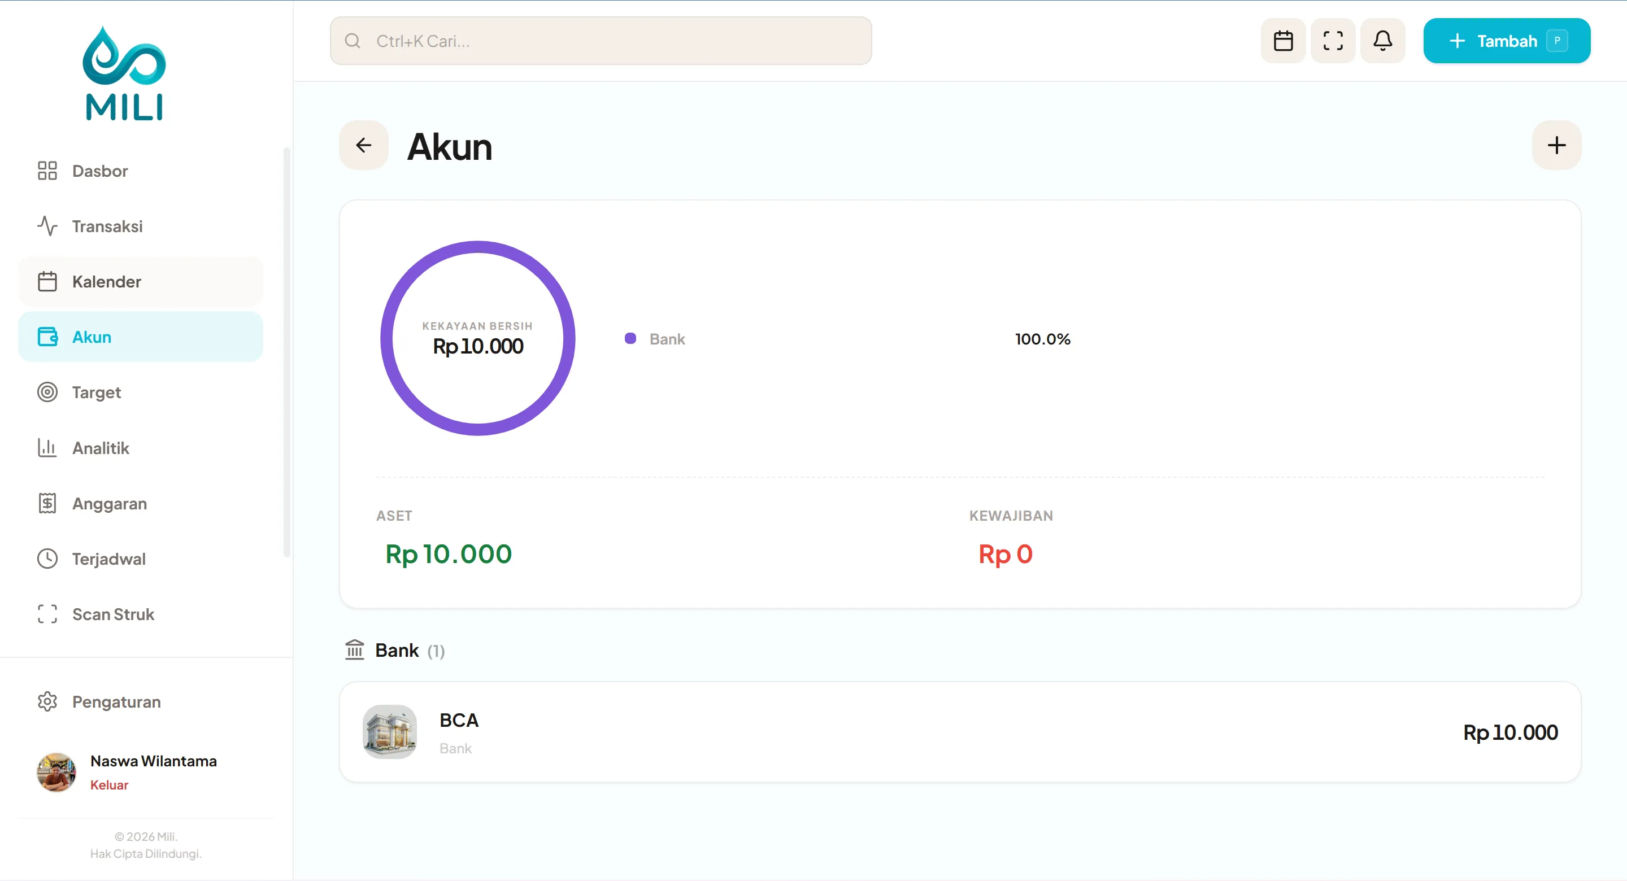This screenshot has width=1627, height=881.
Task: Click the Tambah button
Action: (1506, 41)
